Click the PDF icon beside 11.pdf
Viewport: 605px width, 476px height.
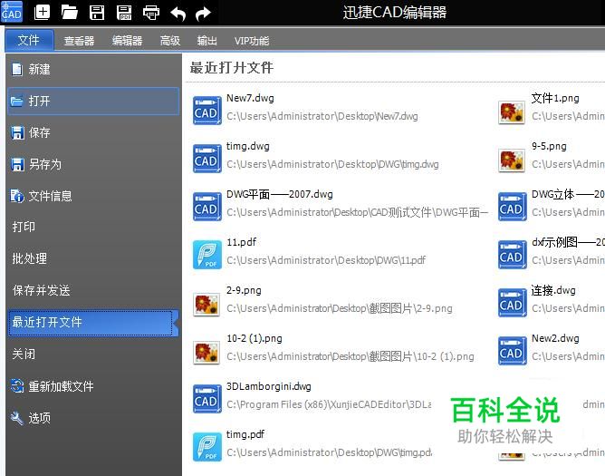(207, 255)
